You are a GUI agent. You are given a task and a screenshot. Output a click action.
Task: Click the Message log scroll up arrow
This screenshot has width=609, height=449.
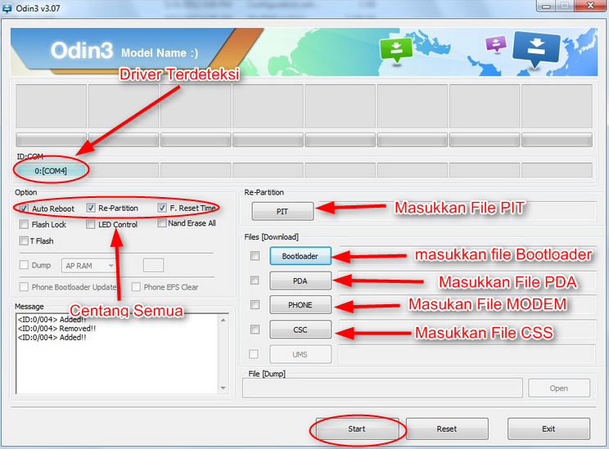[x=223, y=320]
